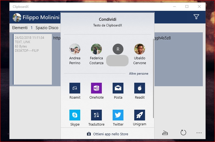Click the Filippo Molinini user name
The width and height of the screenshot is (215, 142).
(41, 17)
